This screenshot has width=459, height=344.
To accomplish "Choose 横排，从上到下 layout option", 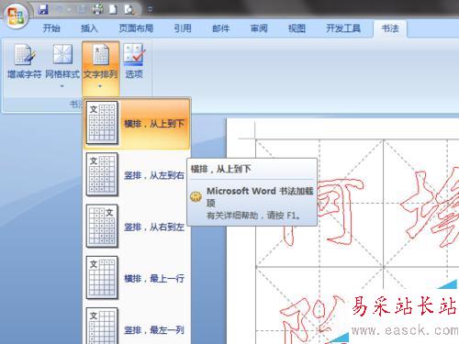I will 137,124.
